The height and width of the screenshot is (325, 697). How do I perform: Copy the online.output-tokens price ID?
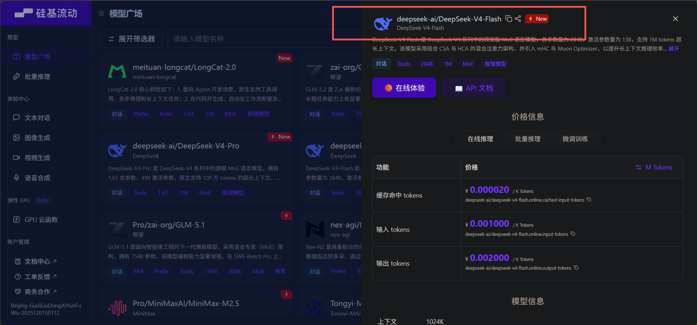click(x=576, y=268)
